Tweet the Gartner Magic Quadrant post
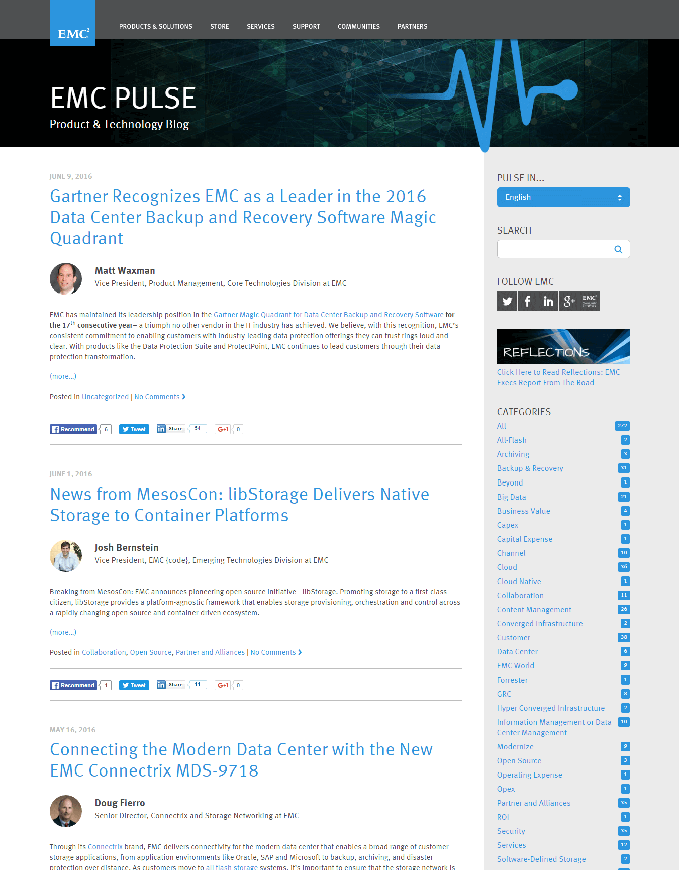Image resolution: width=679 pixels, height=870 pixels. point(134,429)
